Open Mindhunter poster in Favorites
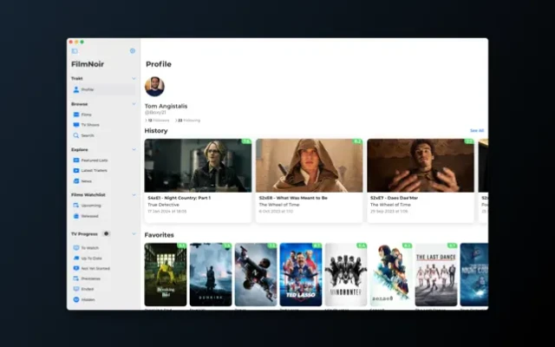Image resolution: width=555 pixels, height=347 pixels. pos(346,274)
